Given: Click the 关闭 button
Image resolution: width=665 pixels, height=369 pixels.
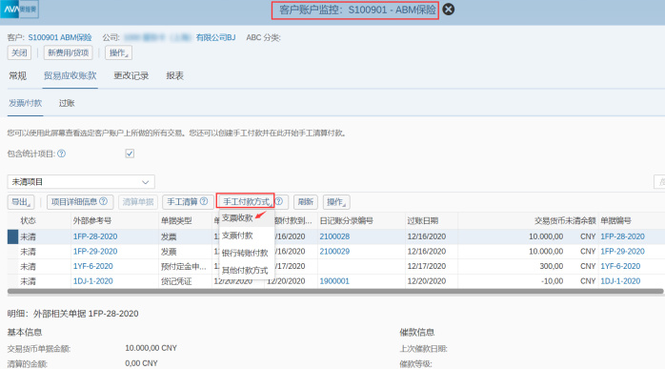Looking at the screenshot, I should pos(19,52).
